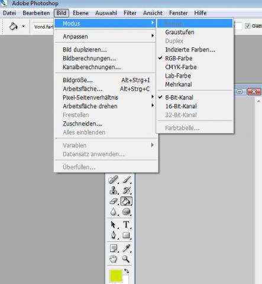This screenshot has width=262, height=284.
Task: Close the open Bild menu
Action: click(x=62, y=13)
